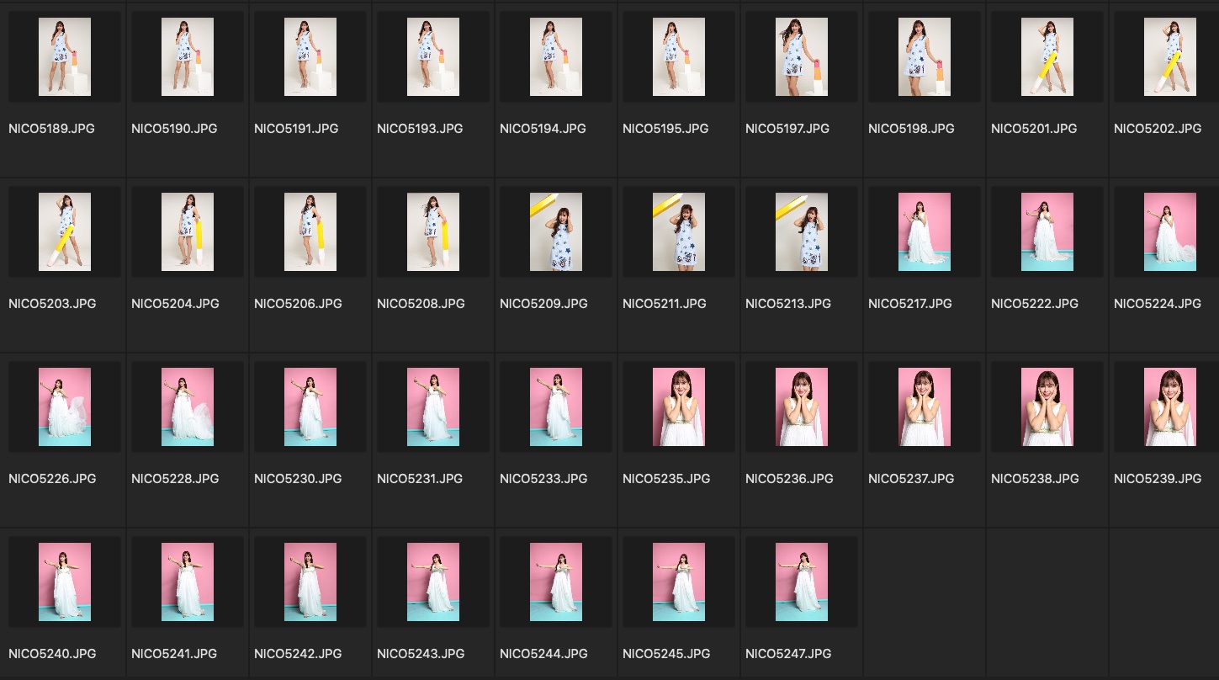Viewport: 1219px width, 680px height.
Task: Pick the NICO5203.JPG thumbnail
Action: click(65, 232)
